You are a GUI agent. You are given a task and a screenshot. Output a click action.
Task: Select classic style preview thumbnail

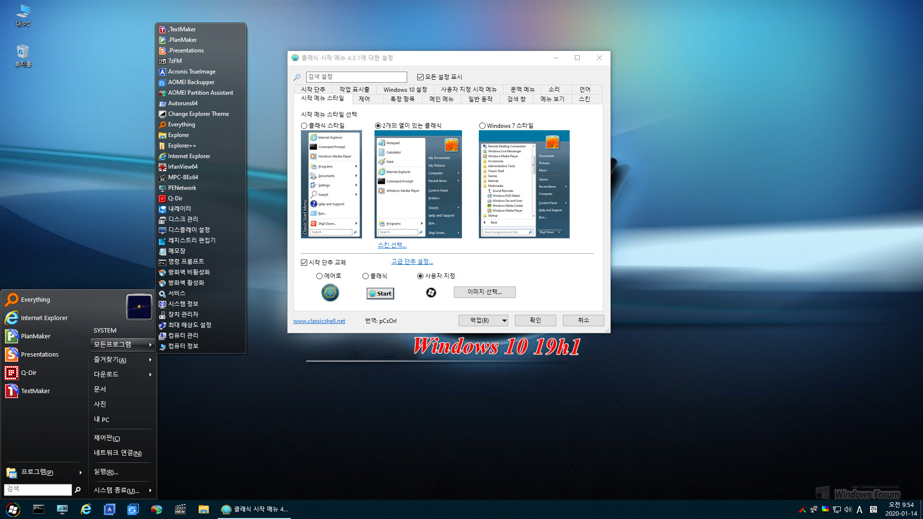(x=331, y=184)
